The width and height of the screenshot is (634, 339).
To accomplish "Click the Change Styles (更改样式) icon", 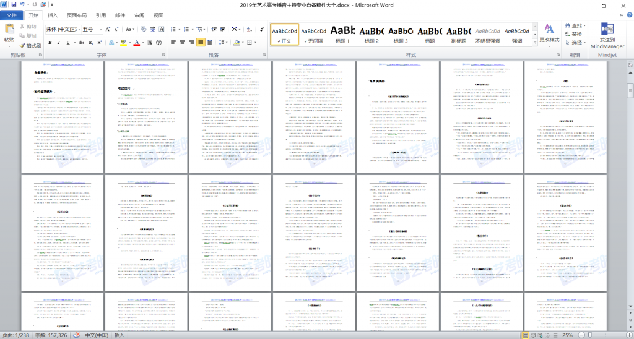I will point(549,33).
